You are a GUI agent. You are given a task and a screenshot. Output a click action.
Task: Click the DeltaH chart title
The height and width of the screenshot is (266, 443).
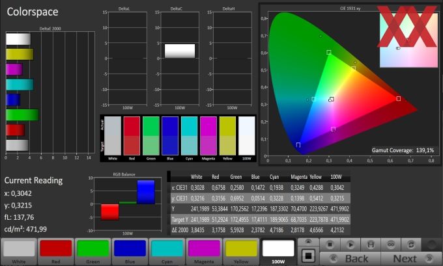pyautogui.click(x=228, y=8)
